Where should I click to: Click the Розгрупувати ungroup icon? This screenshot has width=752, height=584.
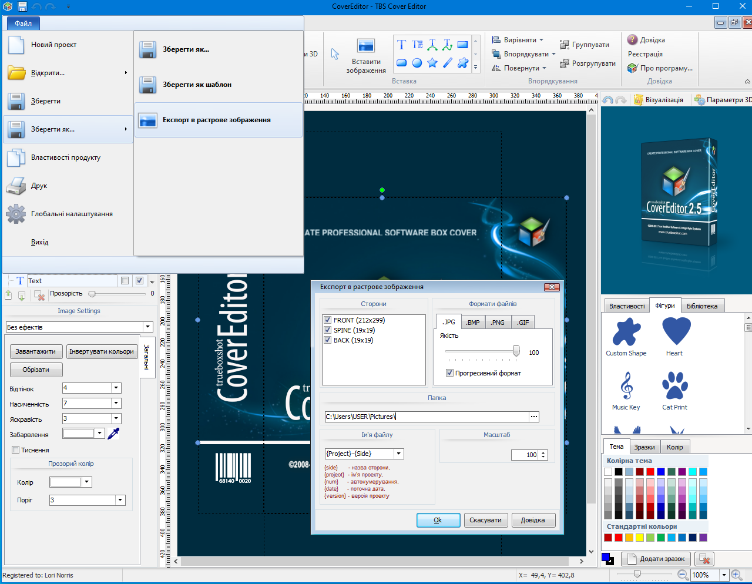pos(565,63)
